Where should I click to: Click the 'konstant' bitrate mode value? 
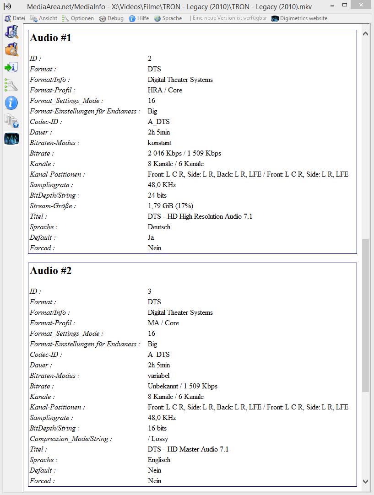159,143
